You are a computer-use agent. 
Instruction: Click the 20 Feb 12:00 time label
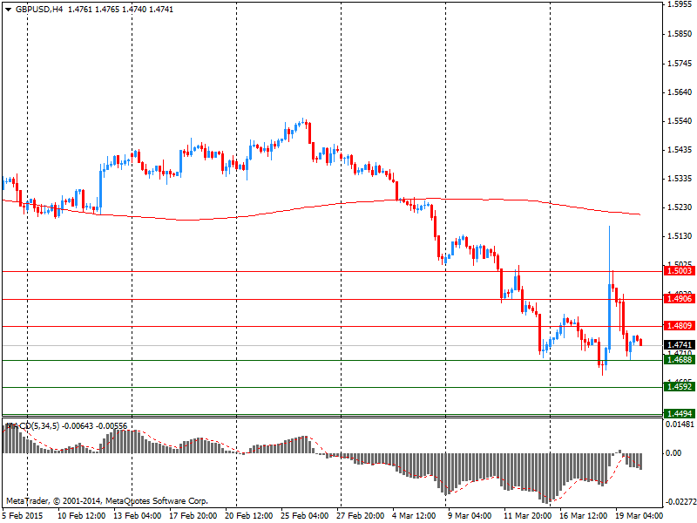coord(249,515)
